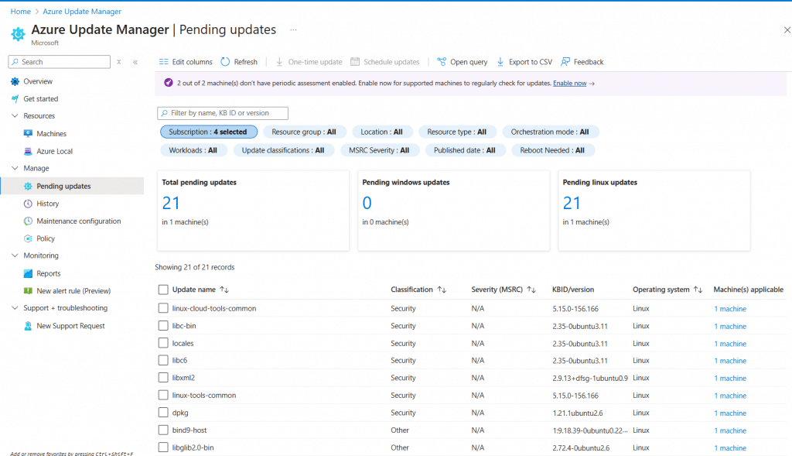Click the Open query icon
Viewport: 792px width, 456px height.
(x=442, y=62)
